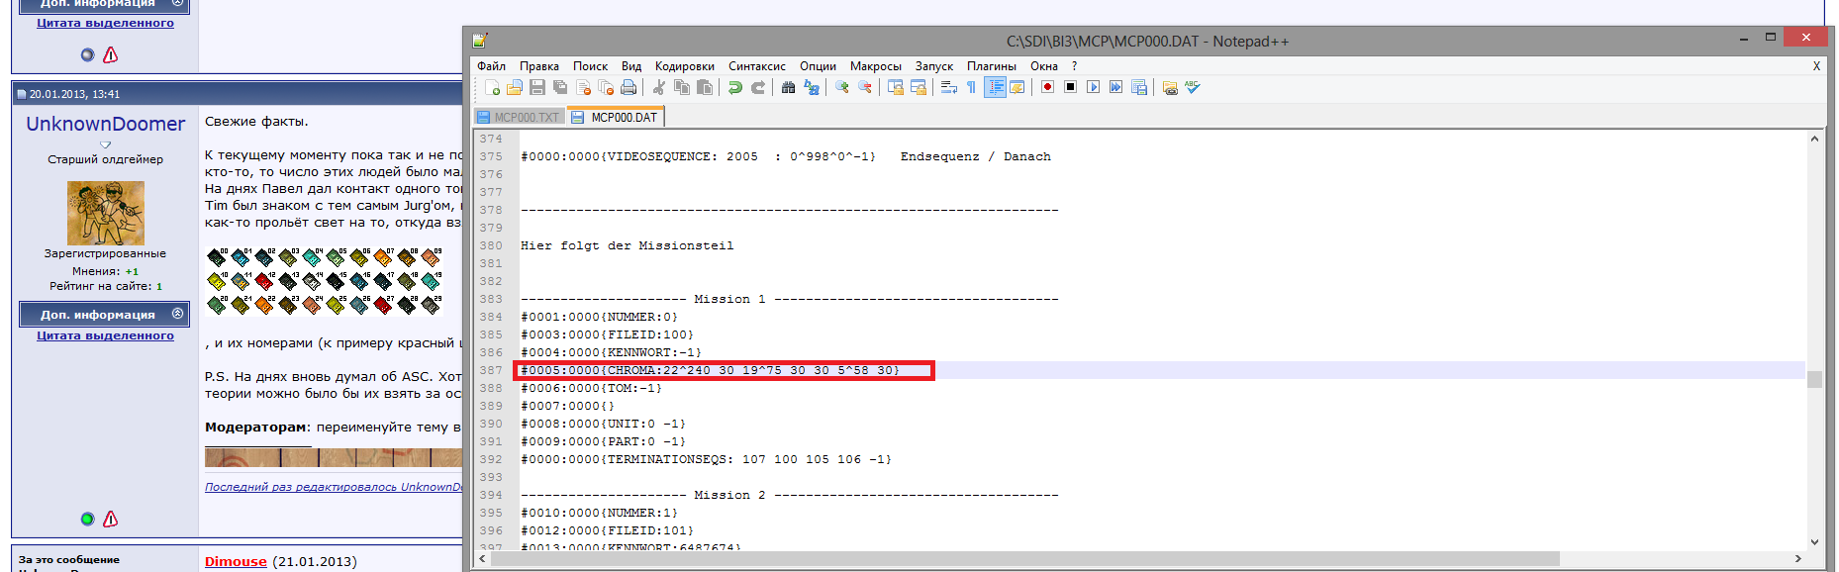Click the Save All toolbar icon
The height and width of the screenshot is (572, 1839).
pos(560,87)
